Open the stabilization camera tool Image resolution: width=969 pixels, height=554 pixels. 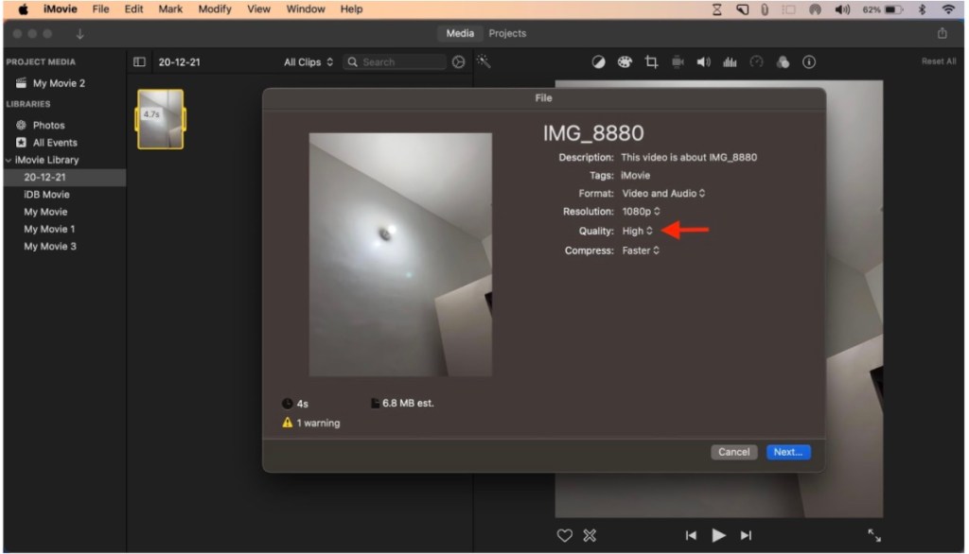678,61
